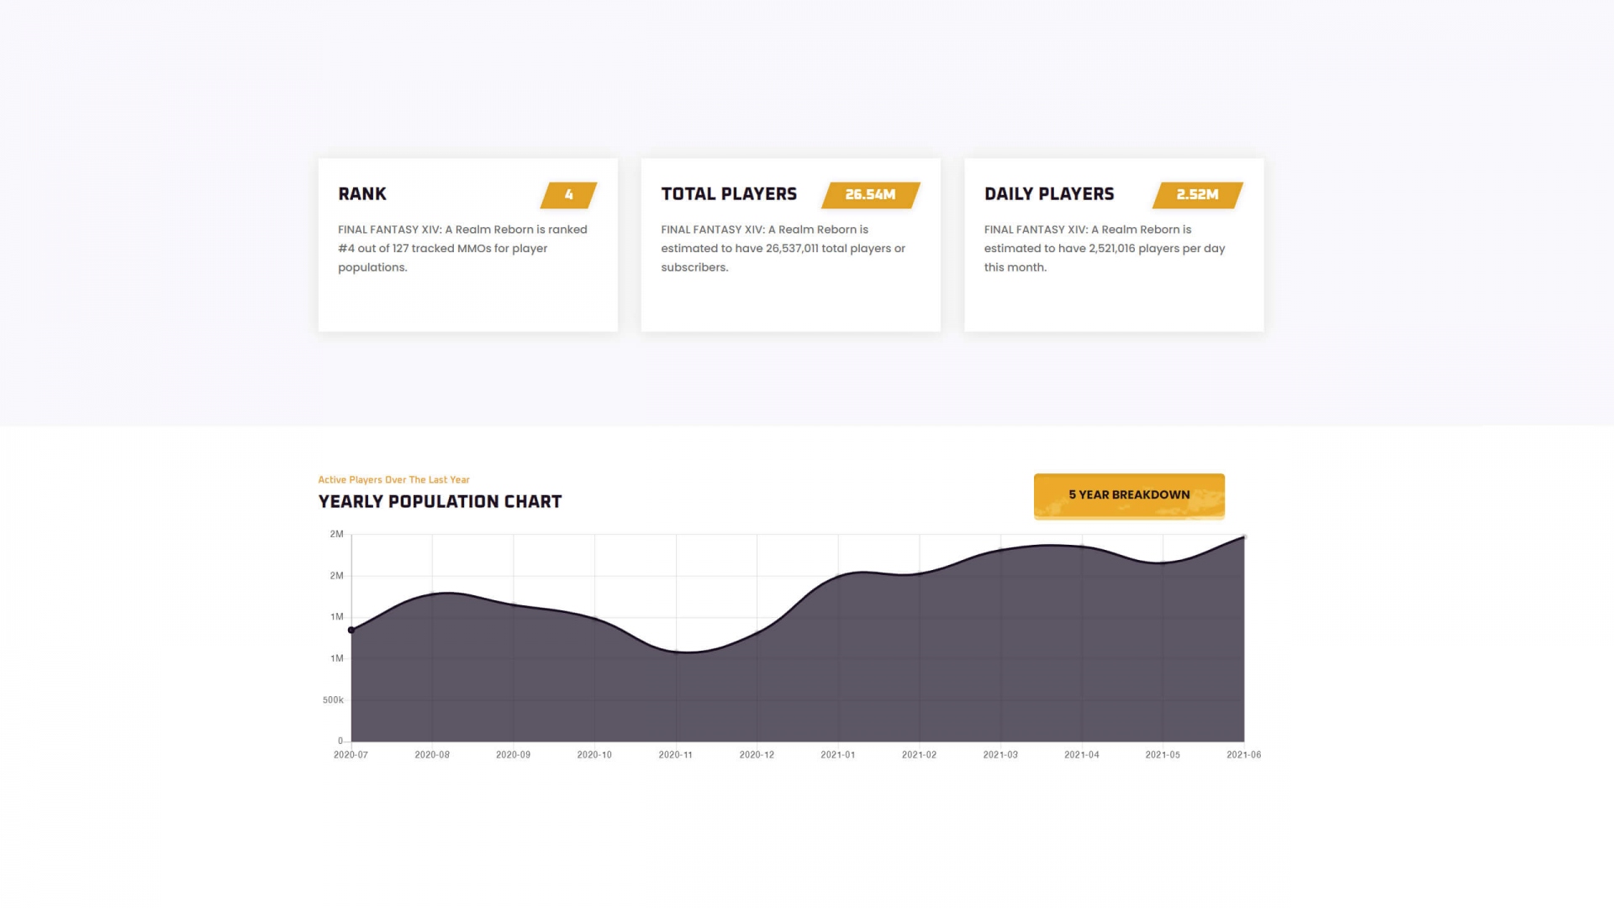This screenshot has width=1614, height=908.
Task: Click the 500k y-axis label
Action: click(333, 700)
